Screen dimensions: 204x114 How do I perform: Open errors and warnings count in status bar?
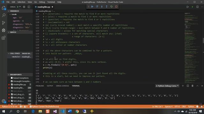(x=24, y=106)
